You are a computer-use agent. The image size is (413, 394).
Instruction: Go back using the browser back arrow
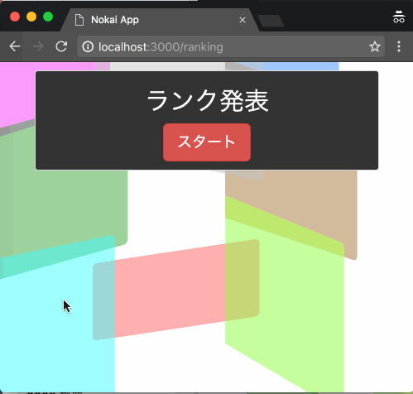coord(15,46)
